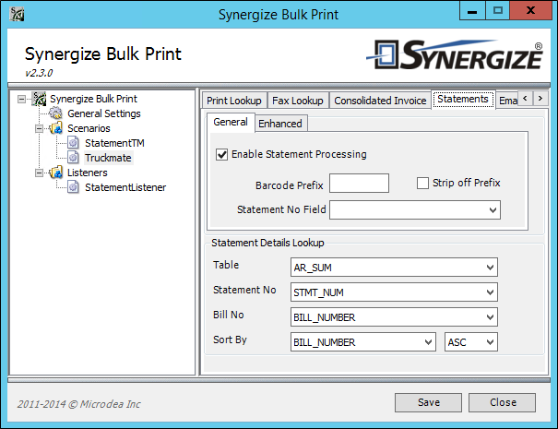
Task: Click the Synergize Bulk Print root label
Action: [93, 99]
